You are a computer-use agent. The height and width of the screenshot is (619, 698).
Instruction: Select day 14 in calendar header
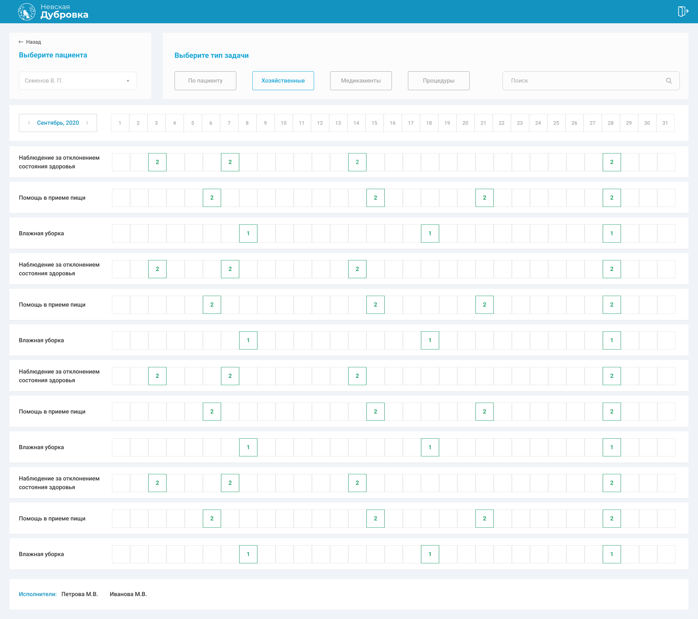coord(356,123)
